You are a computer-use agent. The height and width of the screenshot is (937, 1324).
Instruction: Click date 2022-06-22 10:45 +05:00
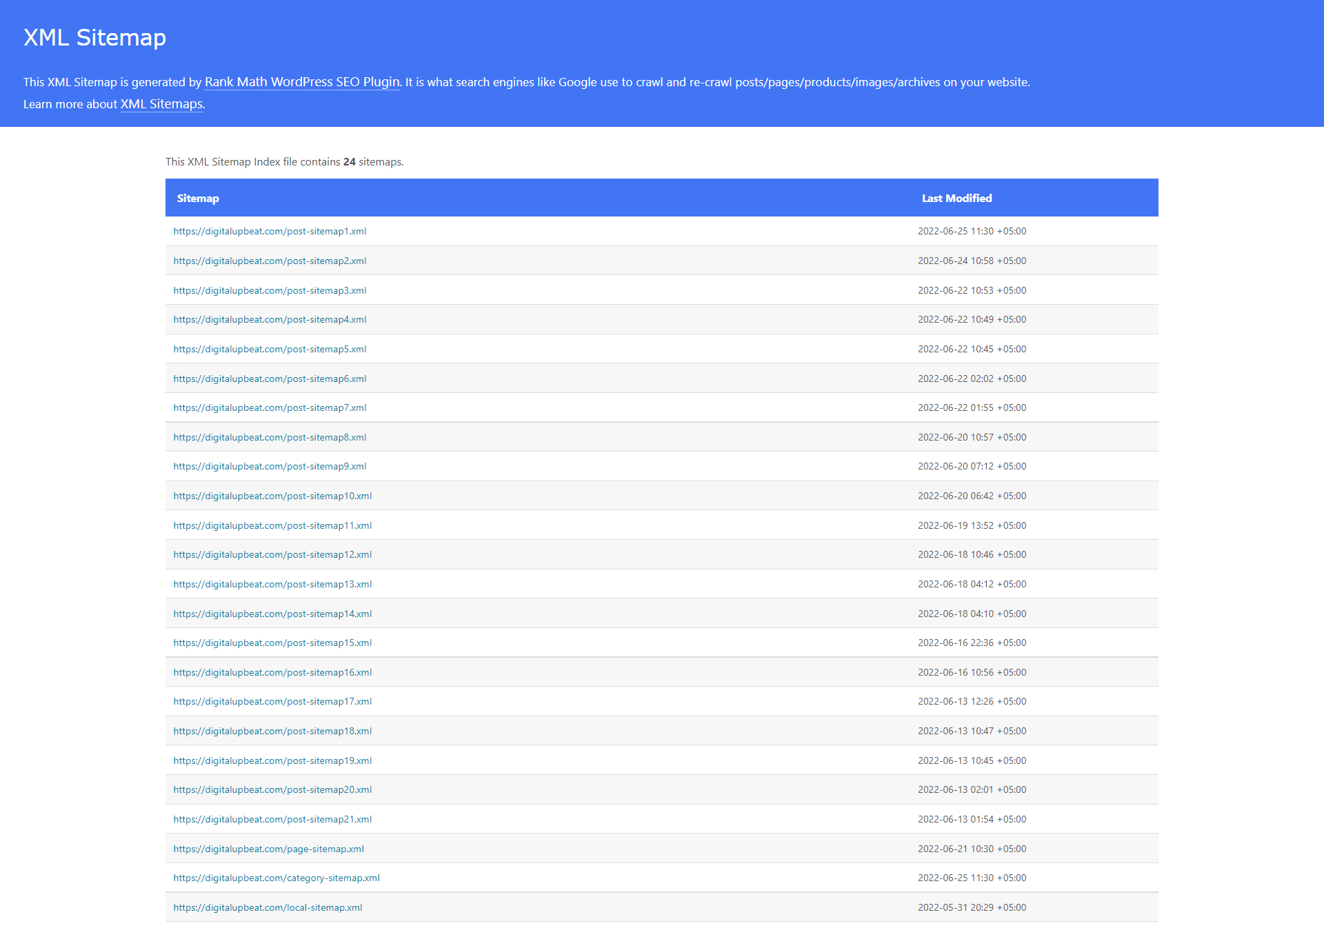click(972, 349)
